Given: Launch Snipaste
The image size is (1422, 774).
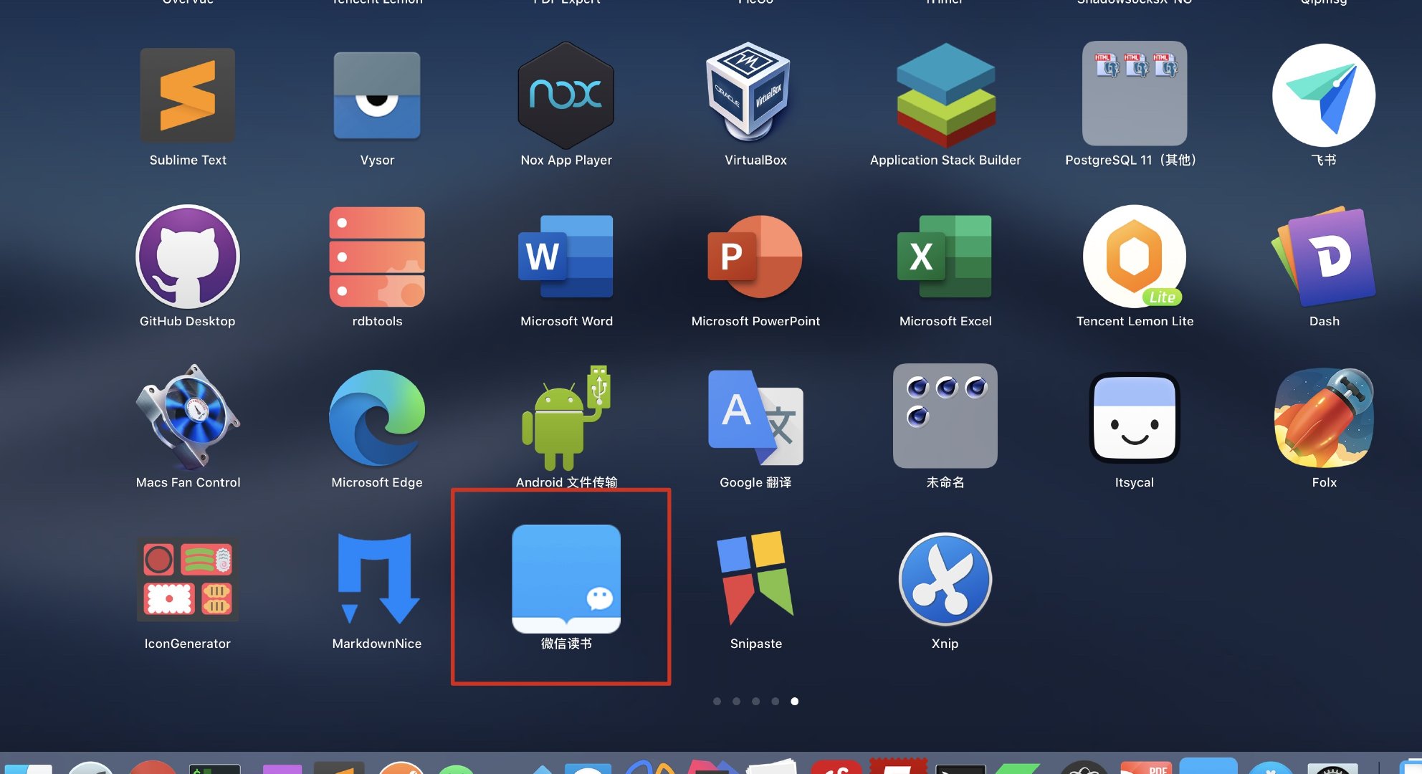Looking at the screenshot, I should coord(755,579).
